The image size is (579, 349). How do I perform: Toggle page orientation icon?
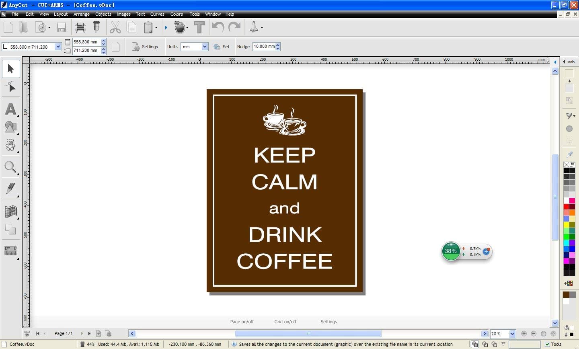tap(115, 47)
